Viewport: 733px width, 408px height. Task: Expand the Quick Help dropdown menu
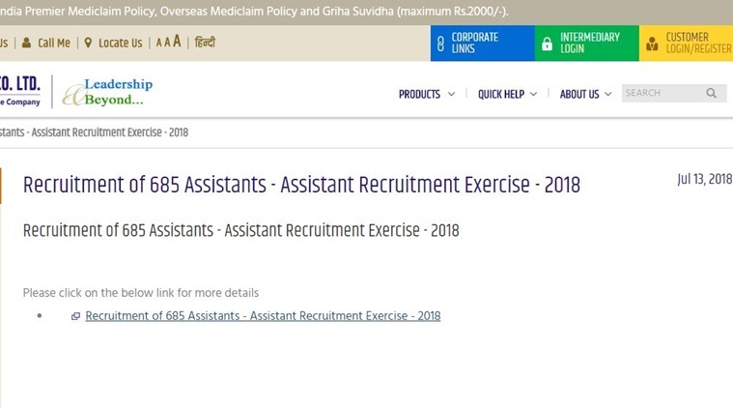507,94
